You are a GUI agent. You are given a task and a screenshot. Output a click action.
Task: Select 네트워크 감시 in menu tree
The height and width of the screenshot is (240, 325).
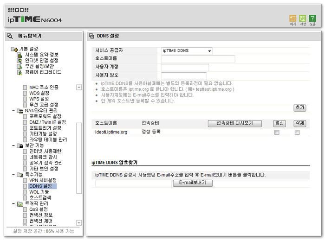pos(43,157)
